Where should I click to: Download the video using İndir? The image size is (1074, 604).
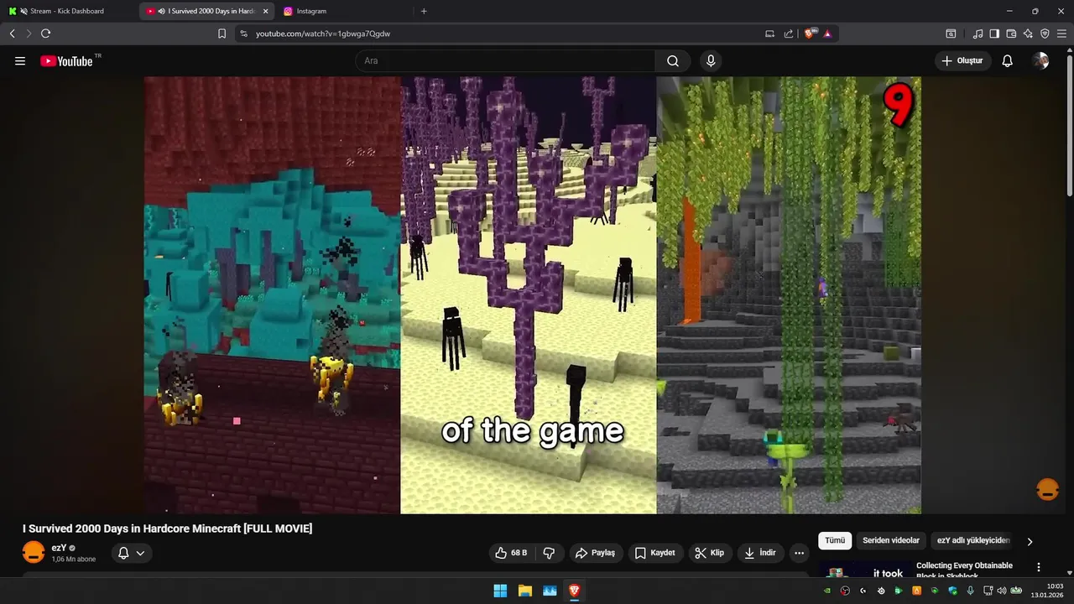tap(760, 553)
